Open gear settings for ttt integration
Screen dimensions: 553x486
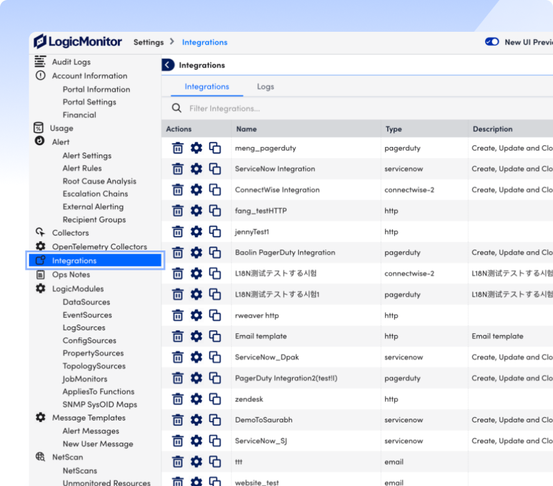pyautogui.click(x=196, y=462)
